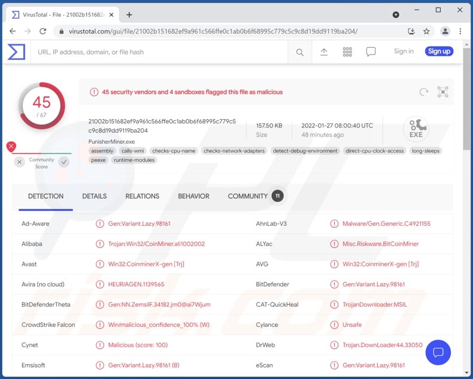Click the peexe tag
Screen dimensions: 473x379
coord(98,160)
